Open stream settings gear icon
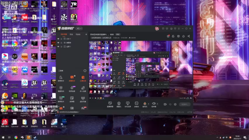Screen dimensions: 249x140 tap(175, 104)
